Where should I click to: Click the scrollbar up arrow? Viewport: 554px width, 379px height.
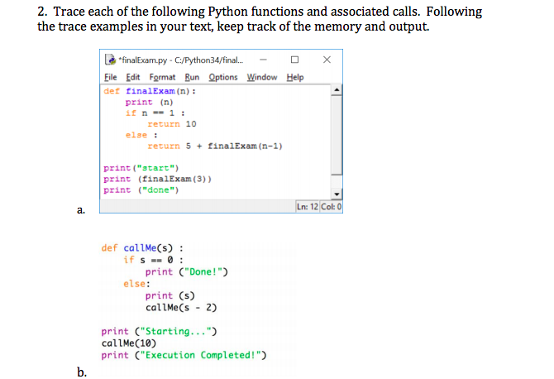(x=337, y=90)
